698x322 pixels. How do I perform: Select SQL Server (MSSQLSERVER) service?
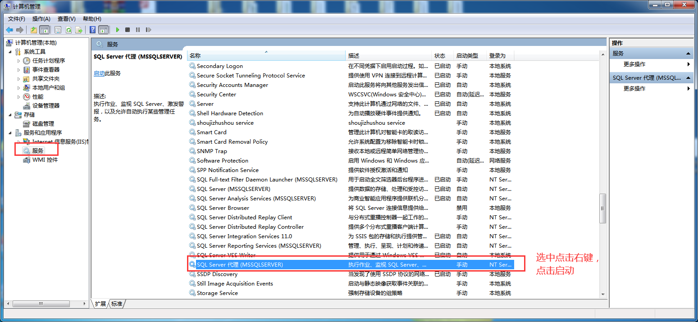point(233,189)
